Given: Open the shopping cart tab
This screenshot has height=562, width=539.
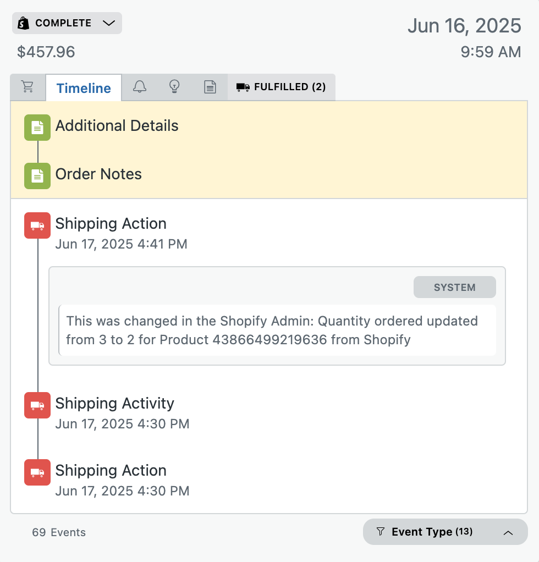Looking at the screenshot, I should click(x=28, y=87).
